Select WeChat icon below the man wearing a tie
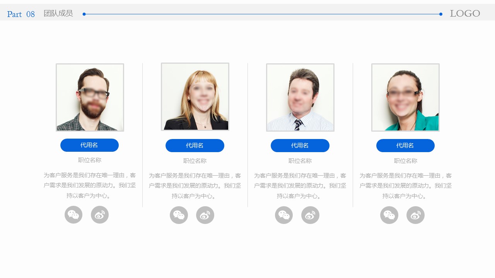Viewport: 495px width, 278px height. pos(284,215)
